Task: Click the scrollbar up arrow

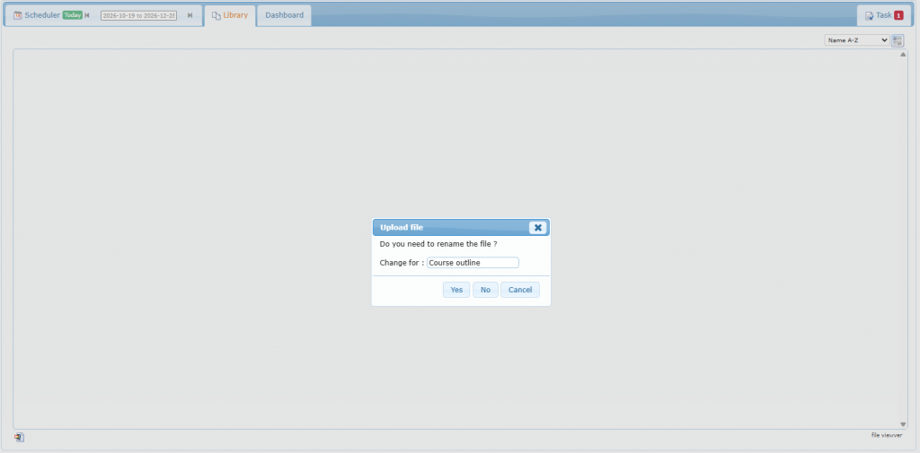Action: (x=904, y=55)
